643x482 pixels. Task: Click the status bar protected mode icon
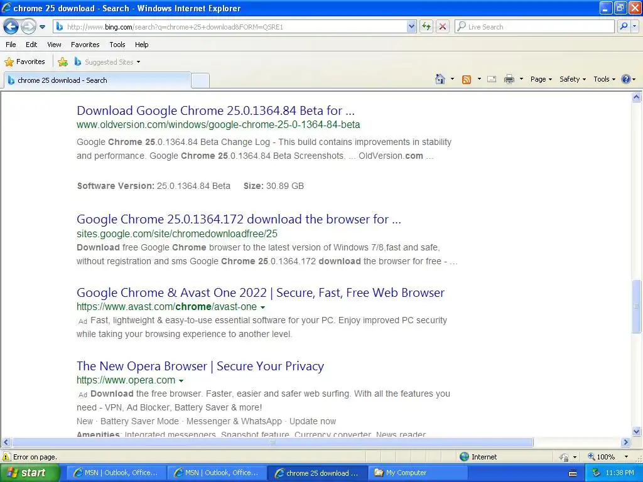565,457
